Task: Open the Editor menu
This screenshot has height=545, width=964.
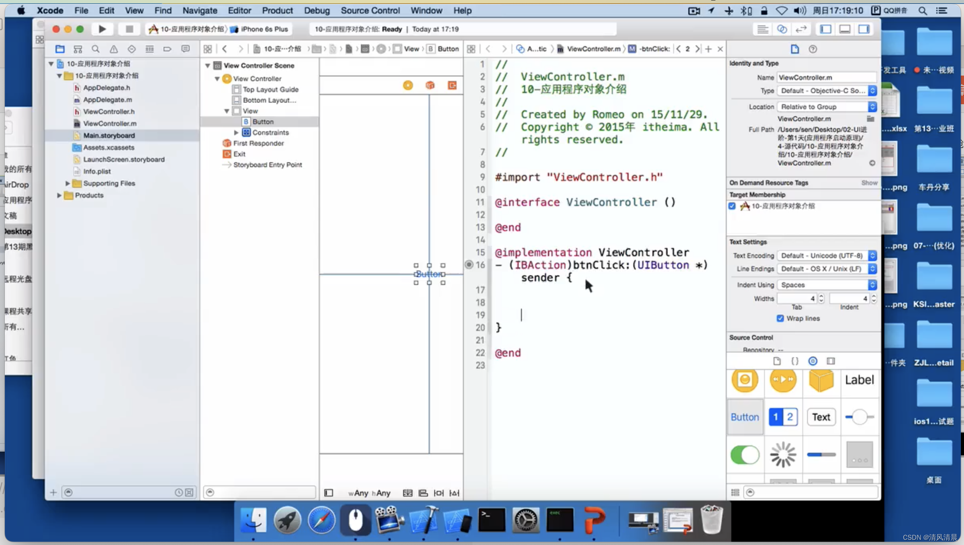Action: pos(239,10)
